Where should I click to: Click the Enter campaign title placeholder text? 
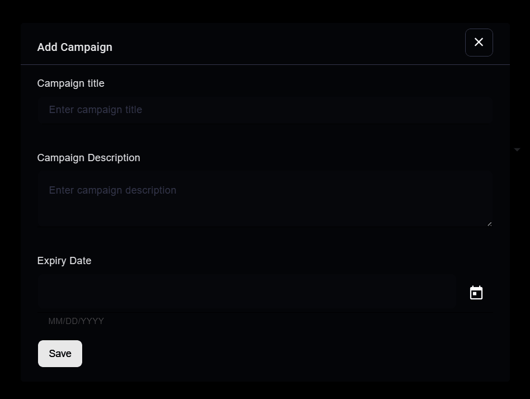point(95,110)
